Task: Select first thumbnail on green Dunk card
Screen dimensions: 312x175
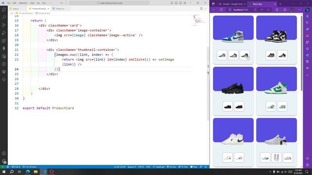Action: (x=271, y=106)
